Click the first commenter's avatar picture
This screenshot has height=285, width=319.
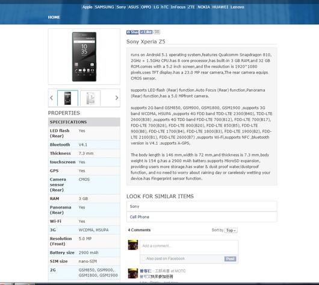(133, 274)
